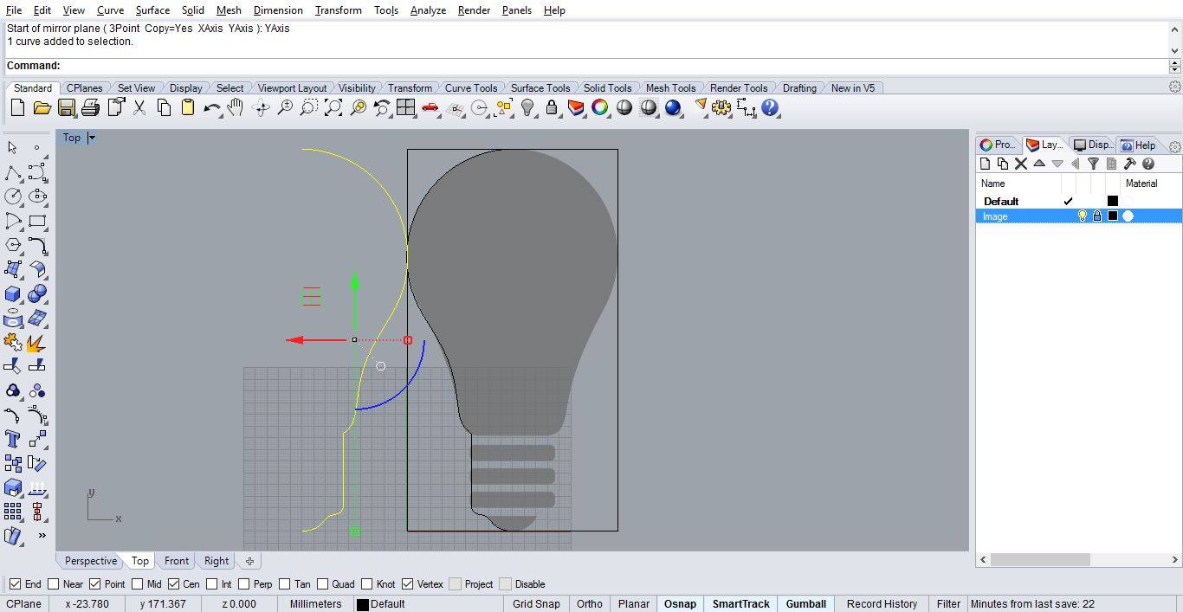Image resolution: width=1183 pixels, height=612 pixels.
Task: Click the Pan view hand icon
Action: click(235, 108)
